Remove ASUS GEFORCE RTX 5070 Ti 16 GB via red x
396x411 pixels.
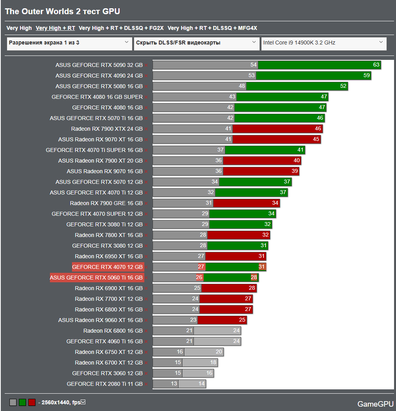[146, 118]
